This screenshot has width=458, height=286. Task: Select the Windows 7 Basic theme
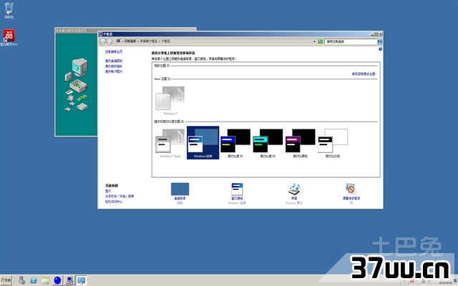click(170, 143)
